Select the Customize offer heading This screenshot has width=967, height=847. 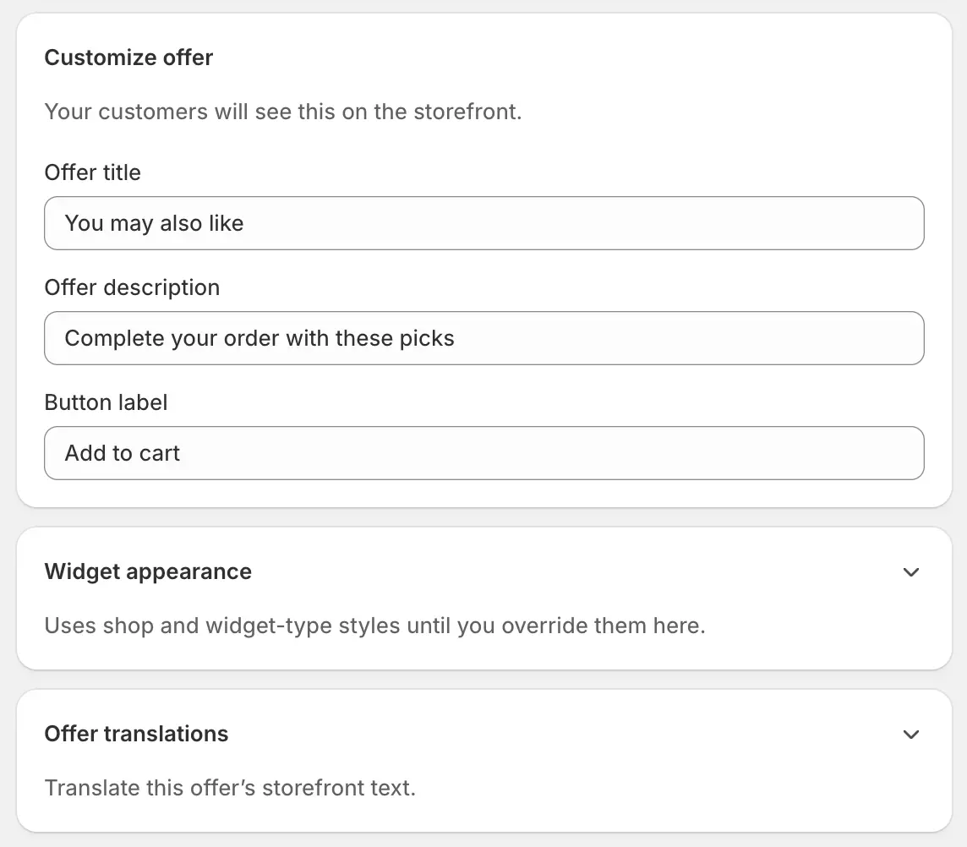click(128, 57)
